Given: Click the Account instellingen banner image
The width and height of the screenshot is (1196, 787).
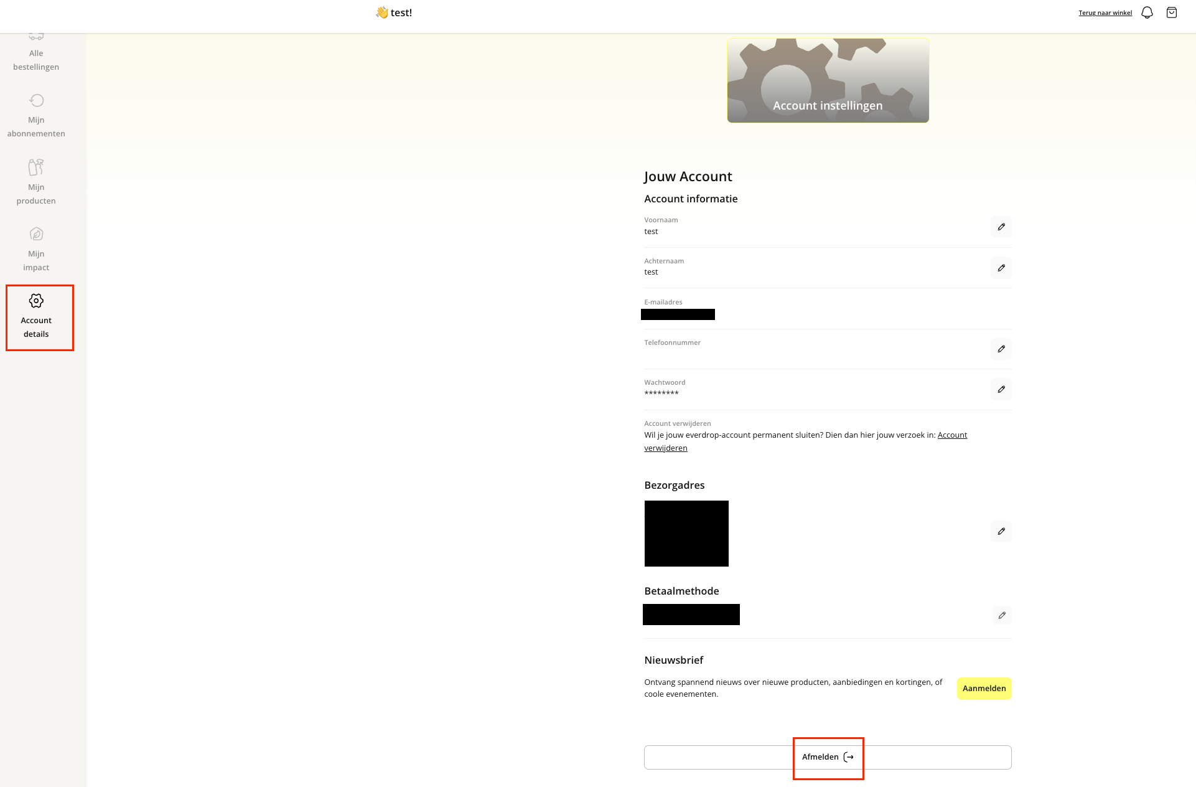Looking at the screenshot, I should [x=828, y=80].
